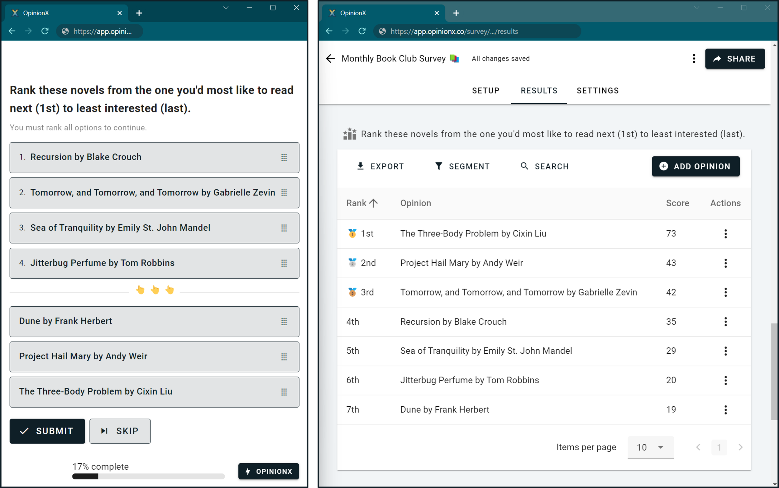
Task: Open new tab in right browser window
Action: (x=456, y=13)
